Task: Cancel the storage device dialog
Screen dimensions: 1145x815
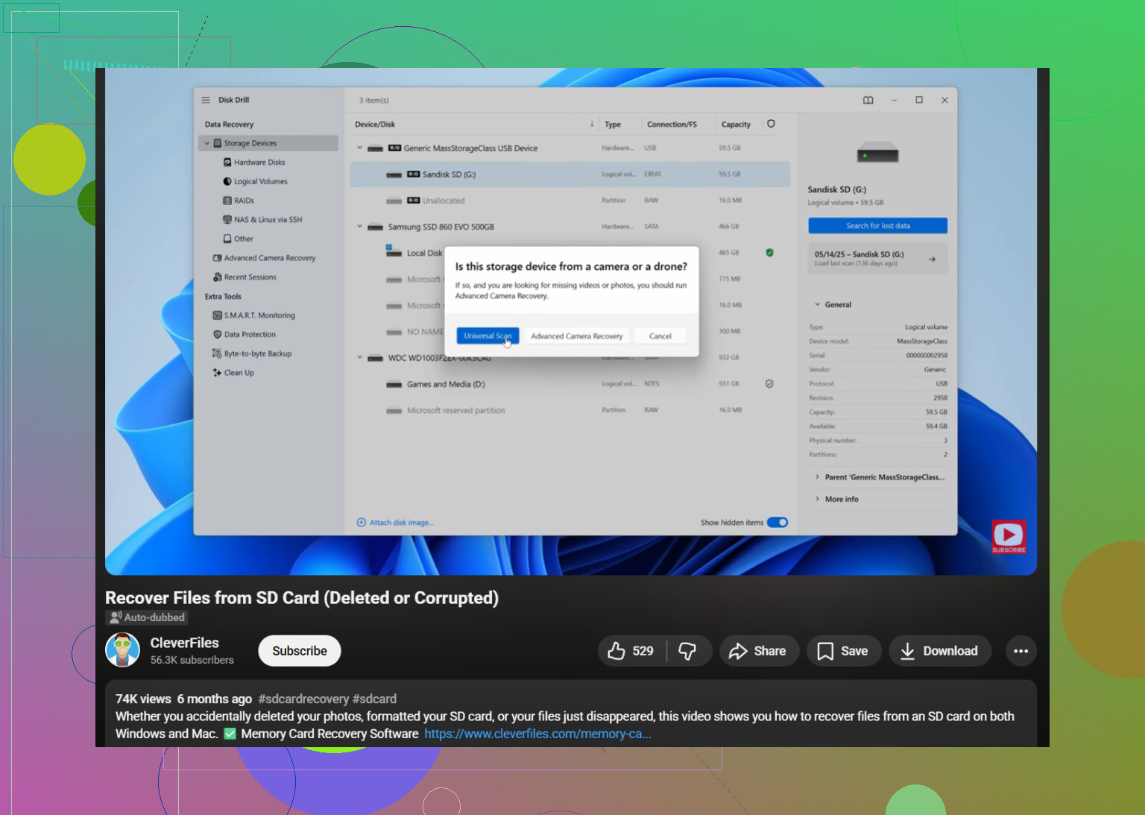Action: click(660, 336)
